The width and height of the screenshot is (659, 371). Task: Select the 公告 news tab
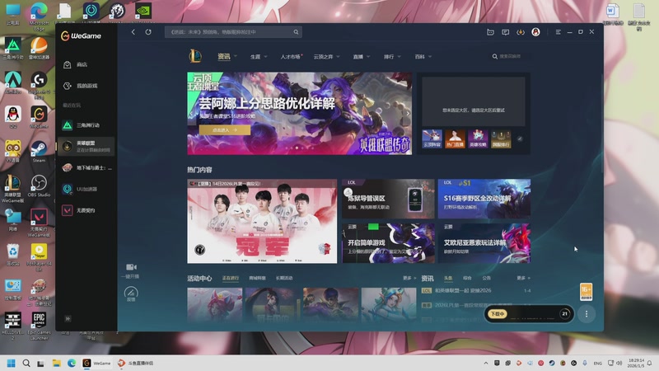486,278
